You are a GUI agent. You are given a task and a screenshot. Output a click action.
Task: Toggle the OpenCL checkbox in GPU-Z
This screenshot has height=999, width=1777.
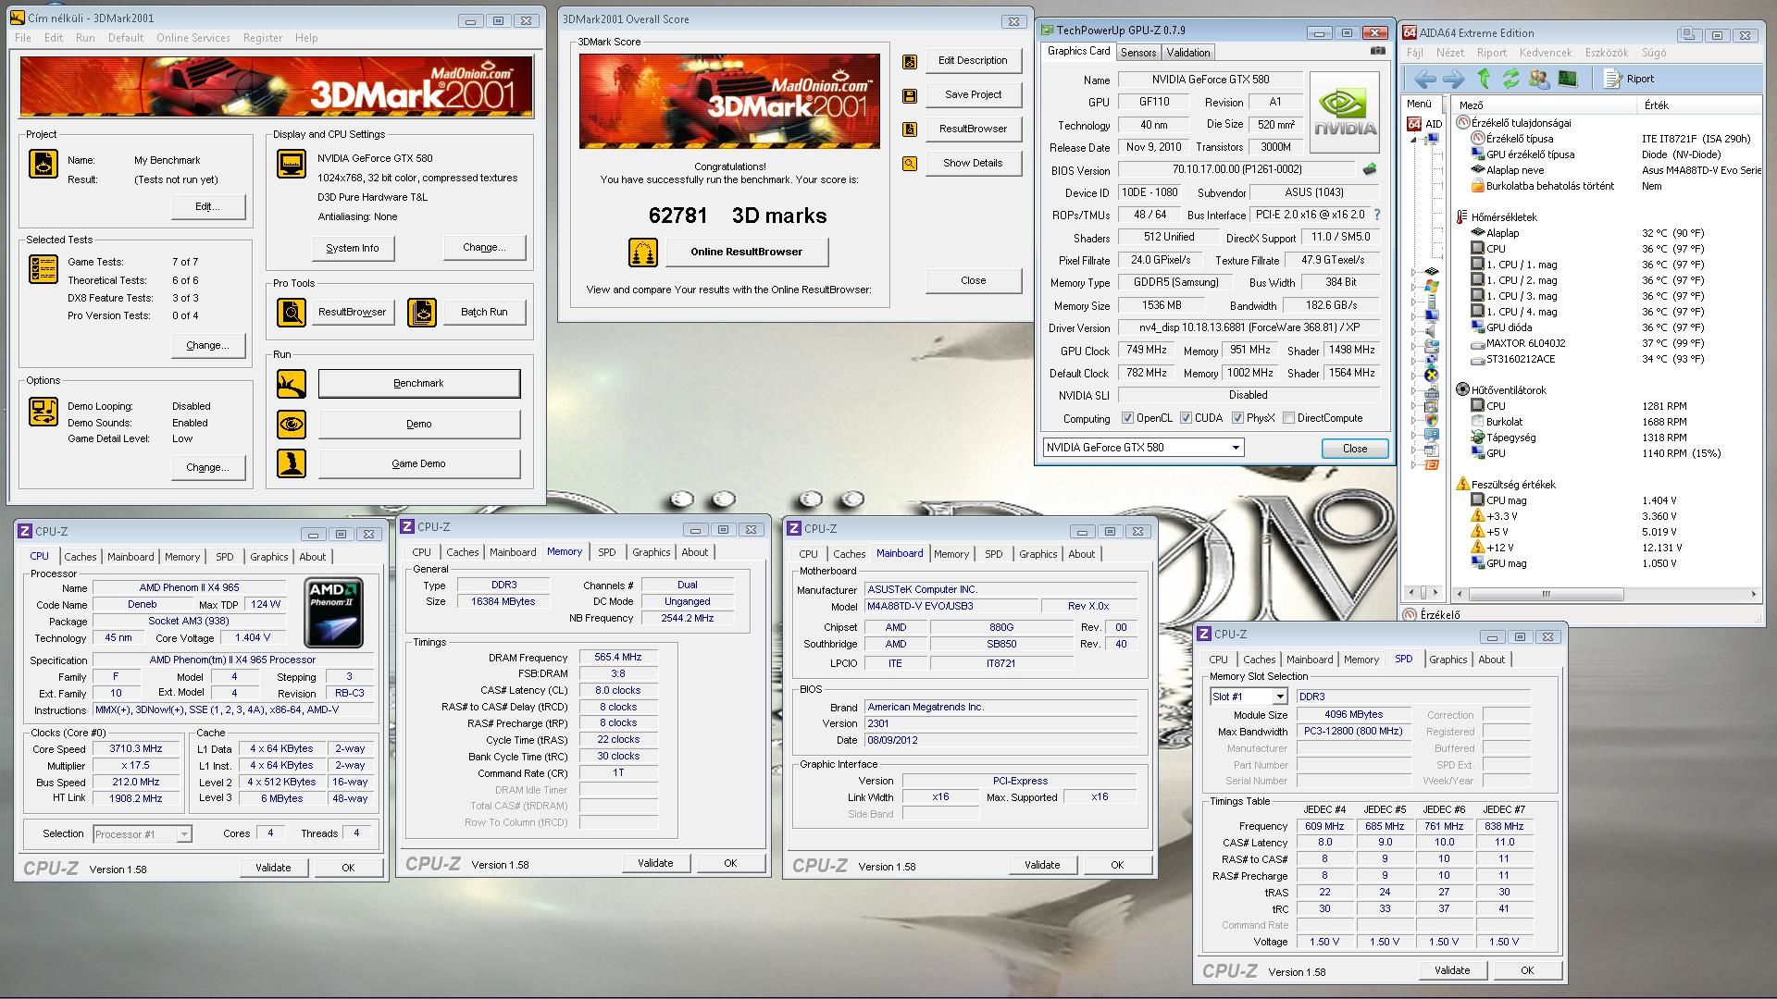[x=1127, y=418]
